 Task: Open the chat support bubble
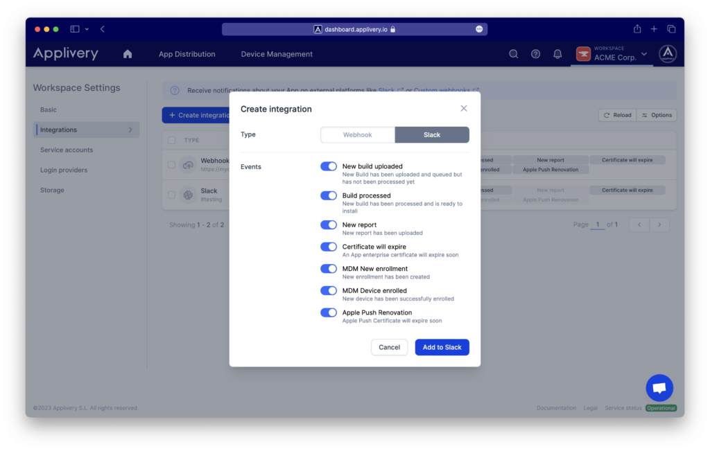[x=659, y=388]
